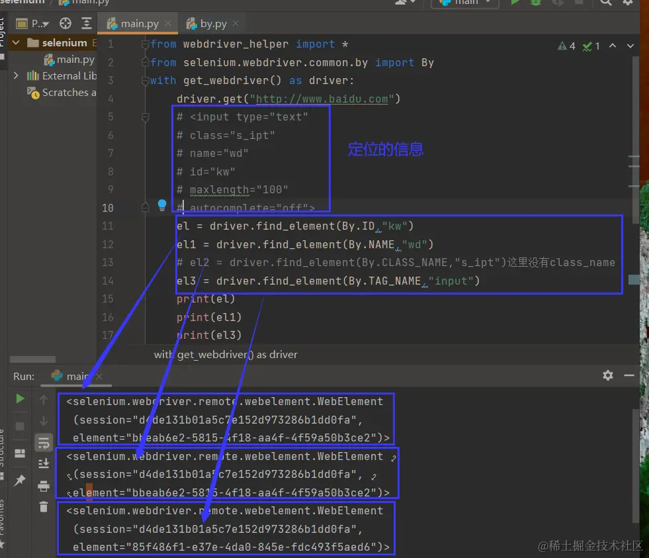This screenshot has height=558, width=649.
Task: Switch to the main.py editor tab
Action: [x=139, y=24]
